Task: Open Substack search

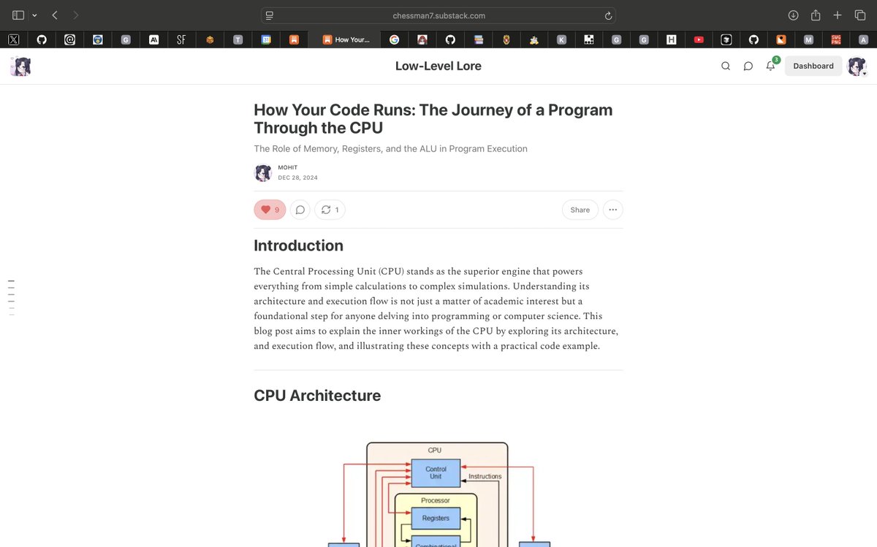Action: [725, 66]
